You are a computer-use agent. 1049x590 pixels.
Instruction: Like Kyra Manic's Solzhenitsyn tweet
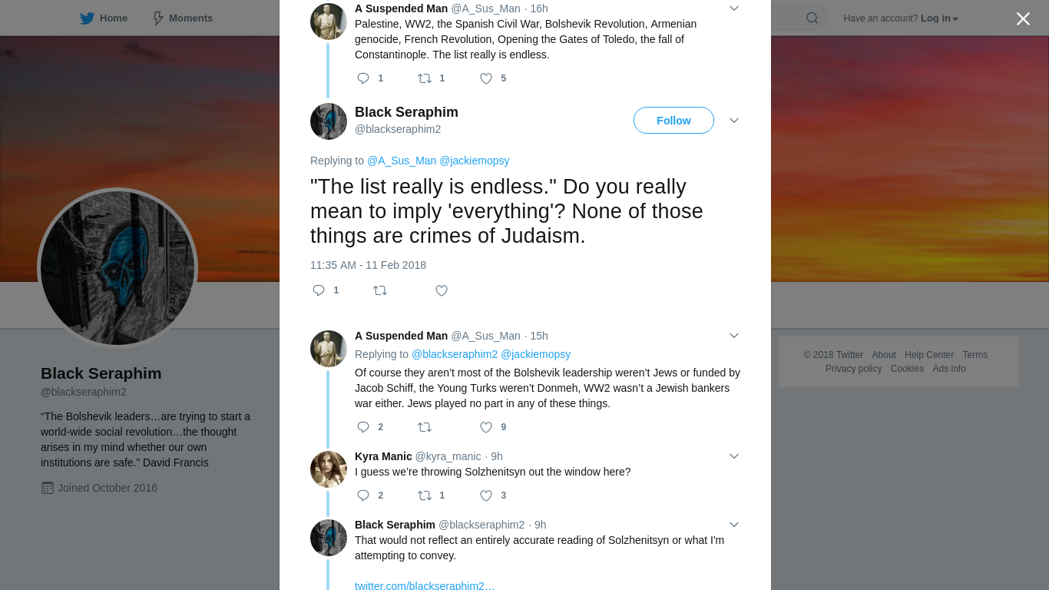pyautogui.click(x=486, y=496)
